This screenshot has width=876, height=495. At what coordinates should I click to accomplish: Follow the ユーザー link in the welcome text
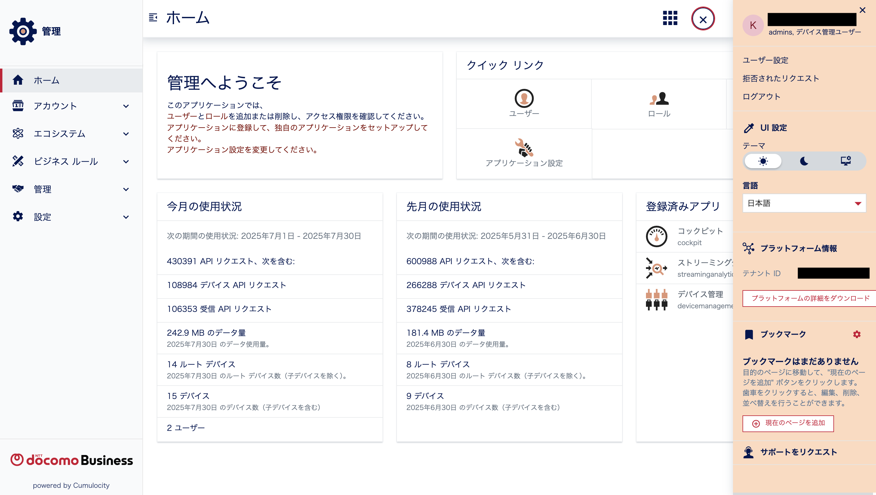coord(182,116)
